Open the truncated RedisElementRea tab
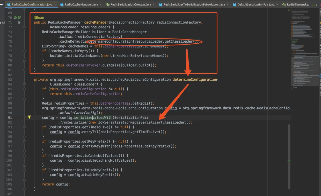 pos(298,5)
